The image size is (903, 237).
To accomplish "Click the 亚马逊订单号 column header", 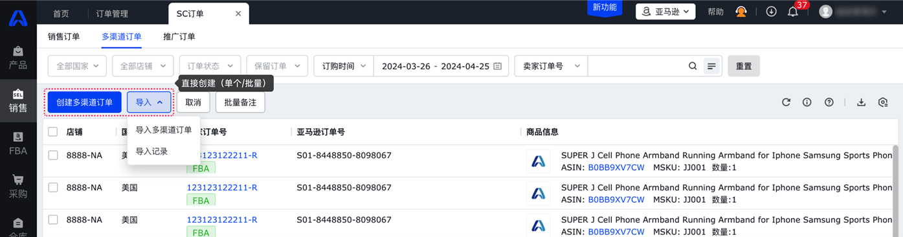I will pyautogui.click(x=320, y=131).
